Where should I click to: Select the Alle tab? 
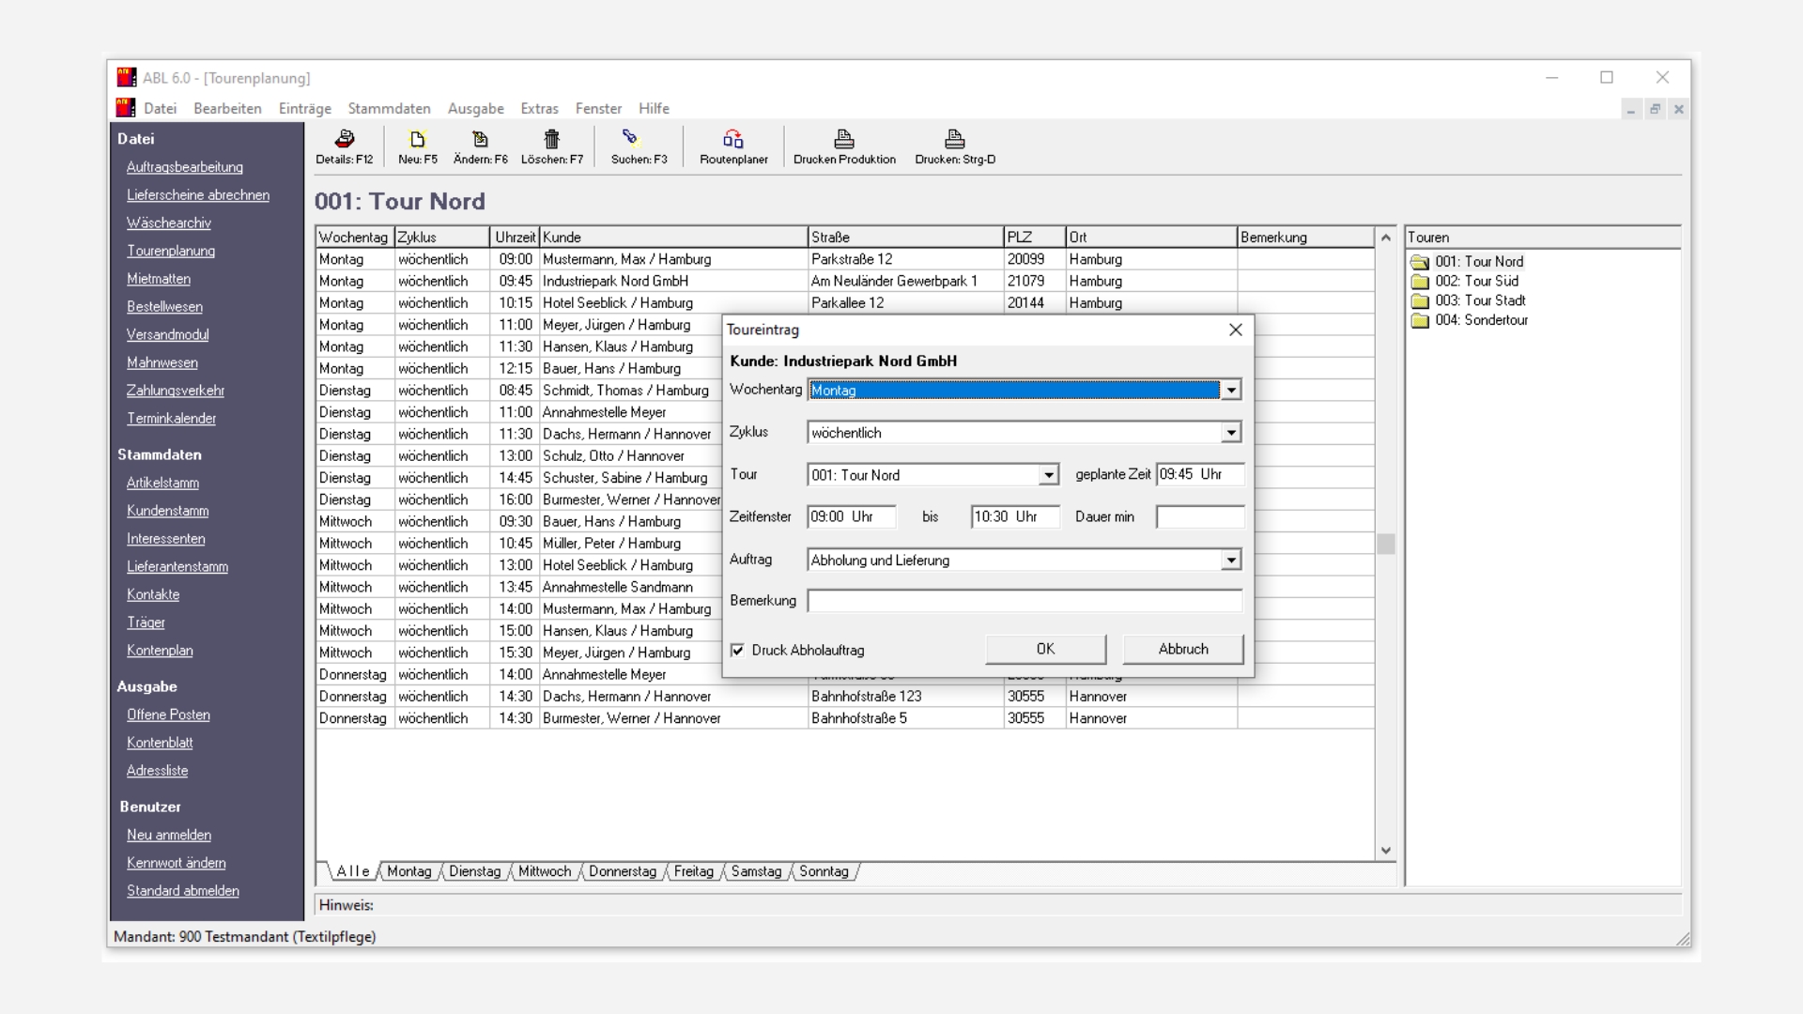(353, 871)
